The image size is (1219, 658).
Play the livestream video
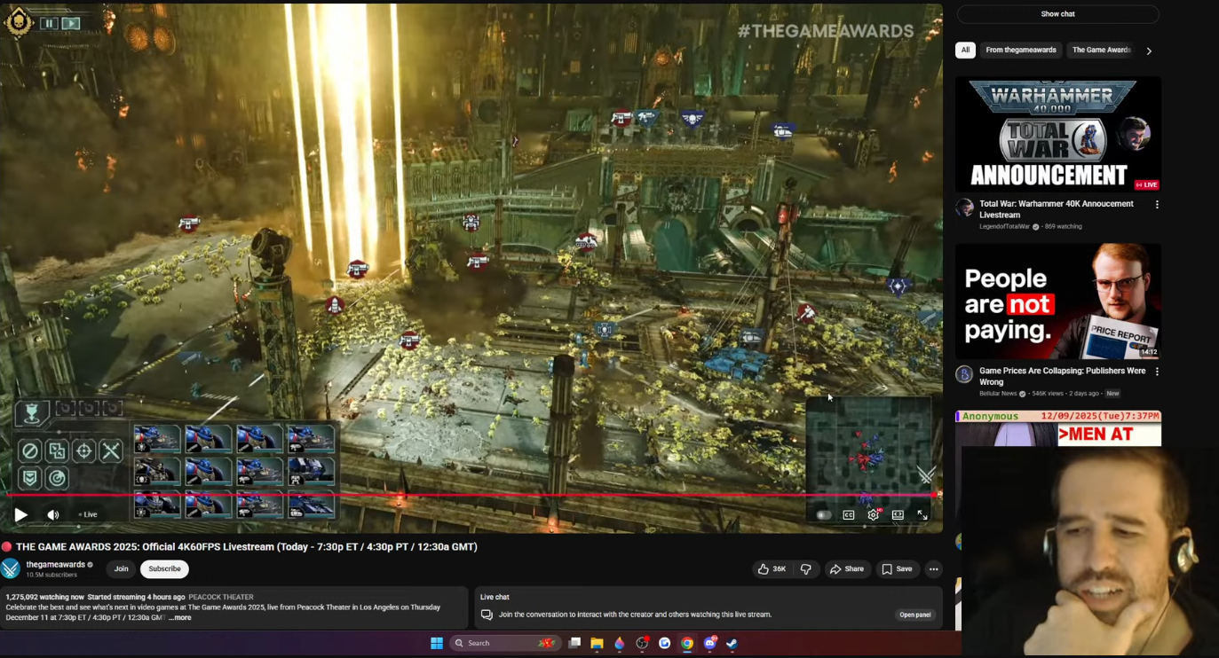click(x=20, y=514)
